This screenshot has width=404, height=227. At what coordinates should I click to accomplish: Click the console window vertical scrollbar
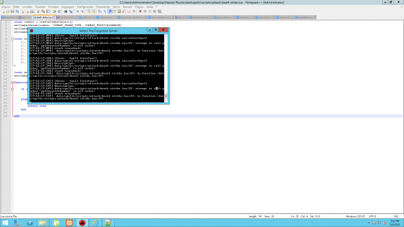pyautogui.click(x=166, y=68)
